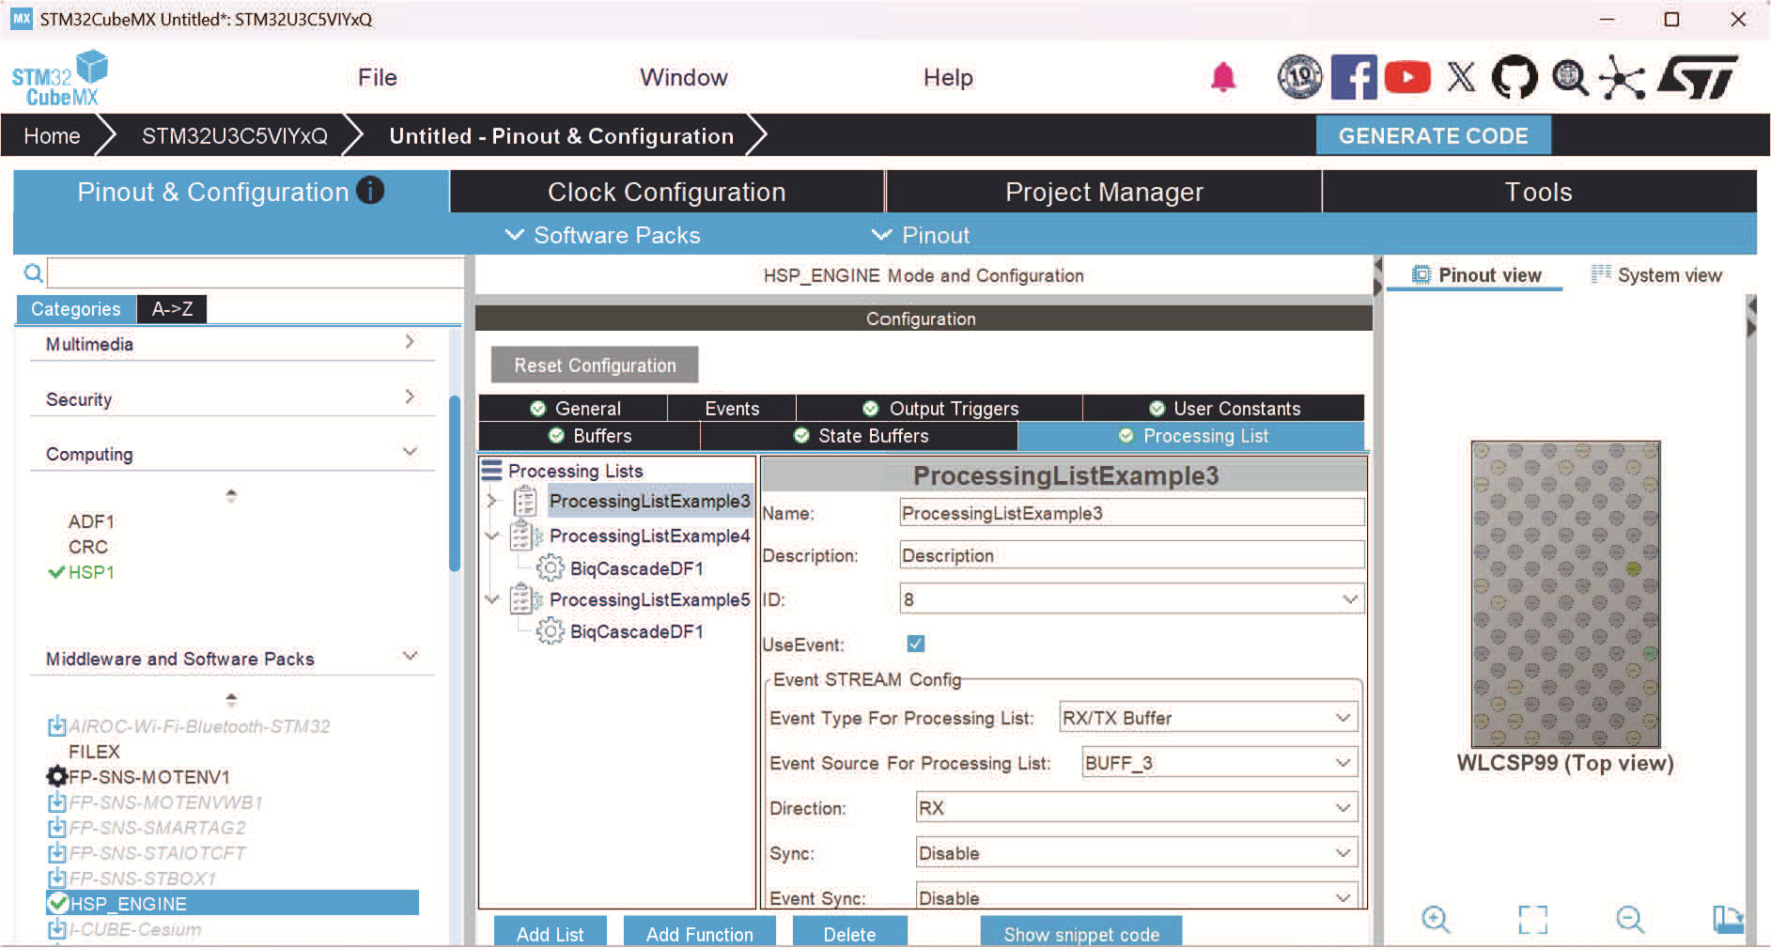
Task: Switch to Project Manager tab
Action: (x=1104, y=192)
